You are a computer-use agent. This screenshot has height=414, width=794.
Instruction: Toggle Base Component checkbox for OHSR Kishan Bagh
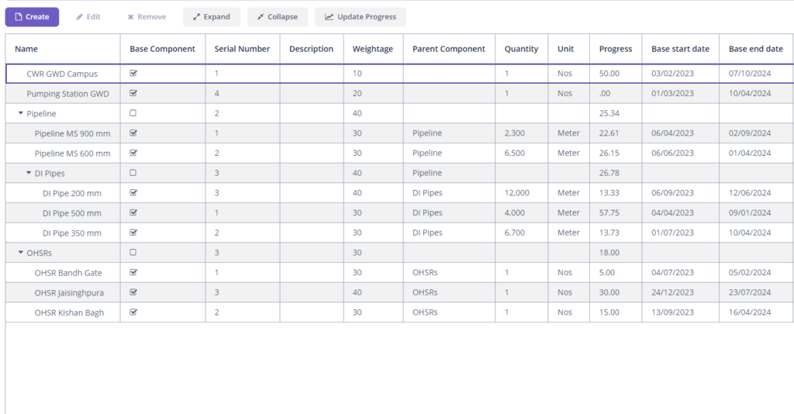[x=133, y=312]
